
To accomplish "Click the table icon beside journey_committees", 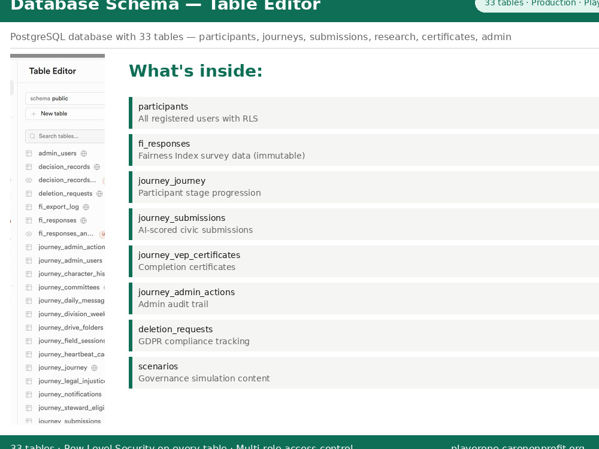I will pyautogui.click(x=29, y=287).
